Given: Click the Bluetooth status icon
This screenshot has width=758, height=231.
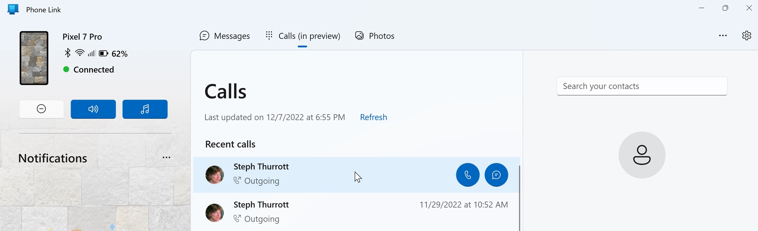Looking at the screenshot, I should tap(68, 53).
